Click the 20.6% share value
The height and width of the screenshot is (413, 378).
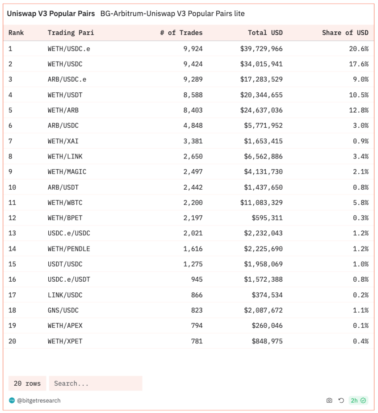point(359,49)
